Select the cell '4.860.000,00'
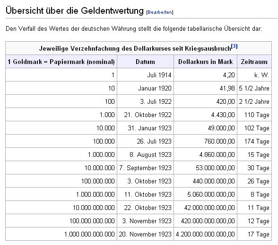This screenshot has height=245, width=278. tap(205, 154)
